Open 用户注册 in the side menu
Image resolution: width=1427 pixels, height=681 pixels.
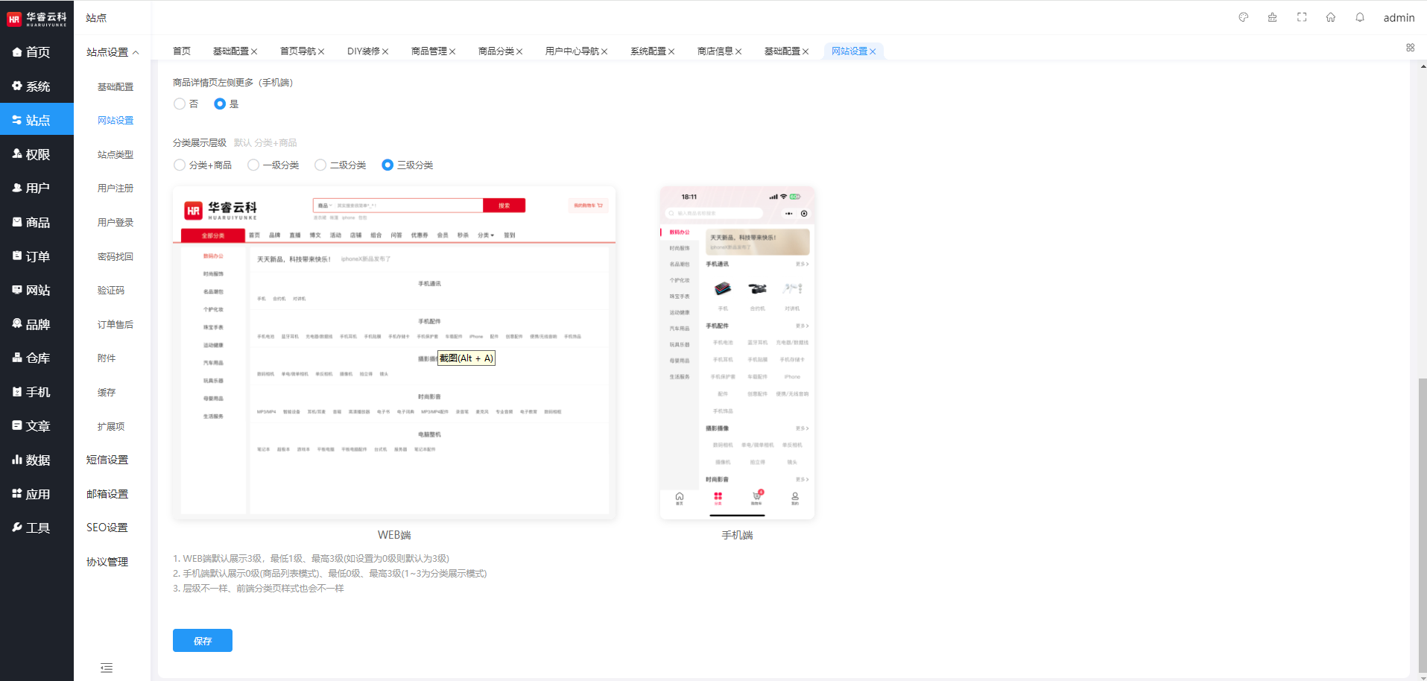pyautogui.click(x=116, y=189)
